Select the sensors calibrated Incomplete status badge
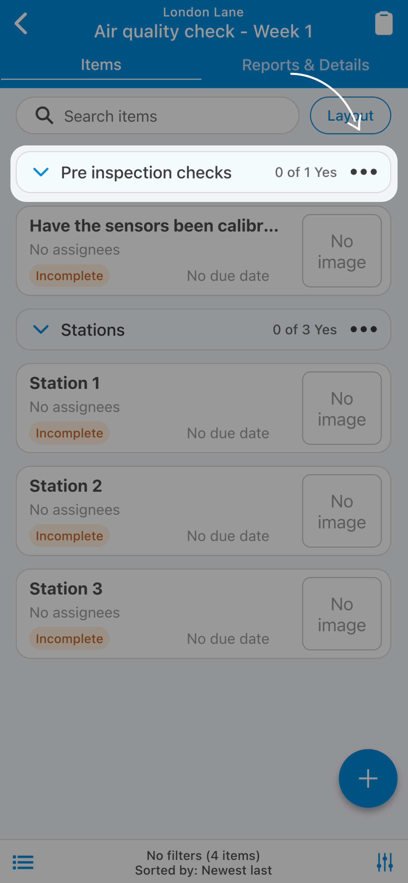 pos(69,276)
